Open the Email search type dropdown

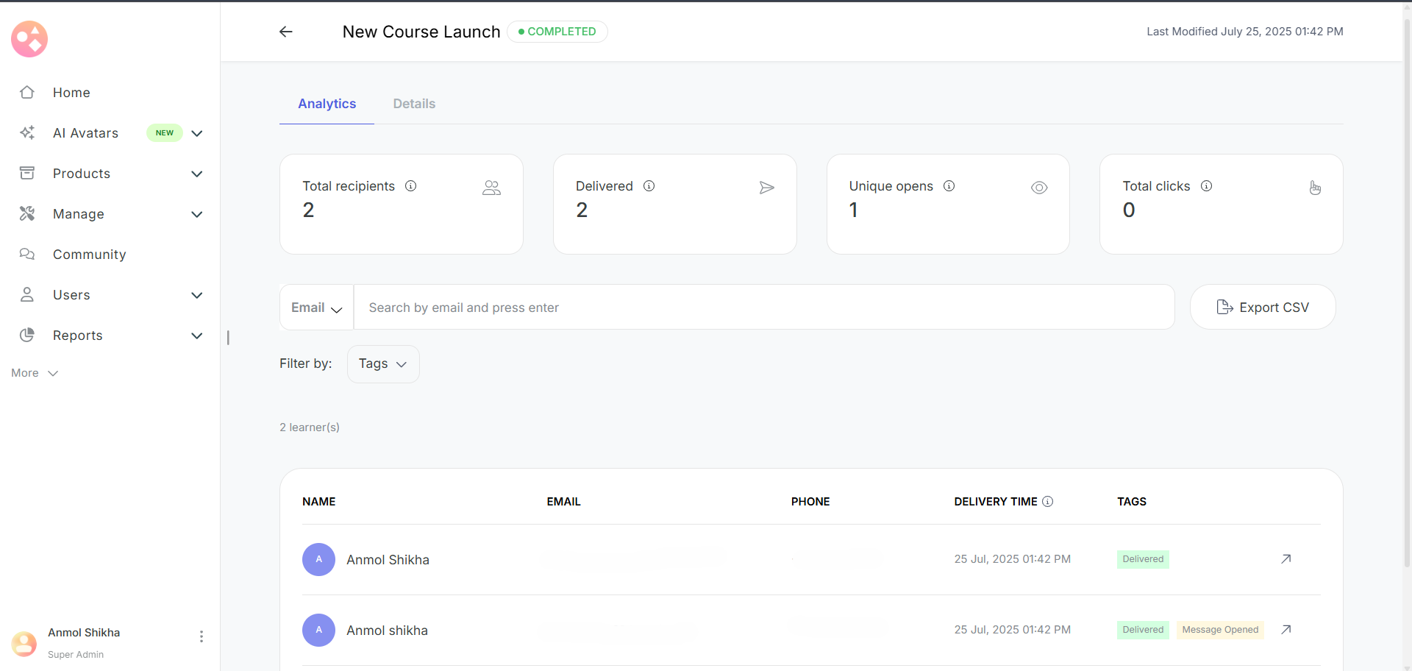[316, 308]
